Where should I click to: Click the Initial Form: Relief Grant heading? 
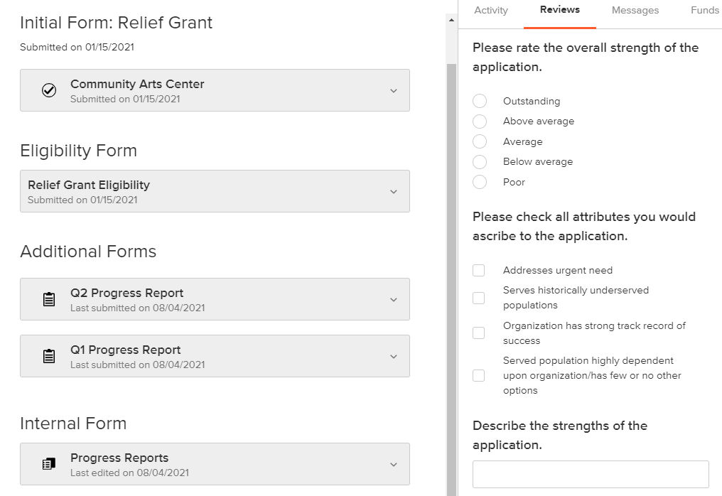point(116,23)
